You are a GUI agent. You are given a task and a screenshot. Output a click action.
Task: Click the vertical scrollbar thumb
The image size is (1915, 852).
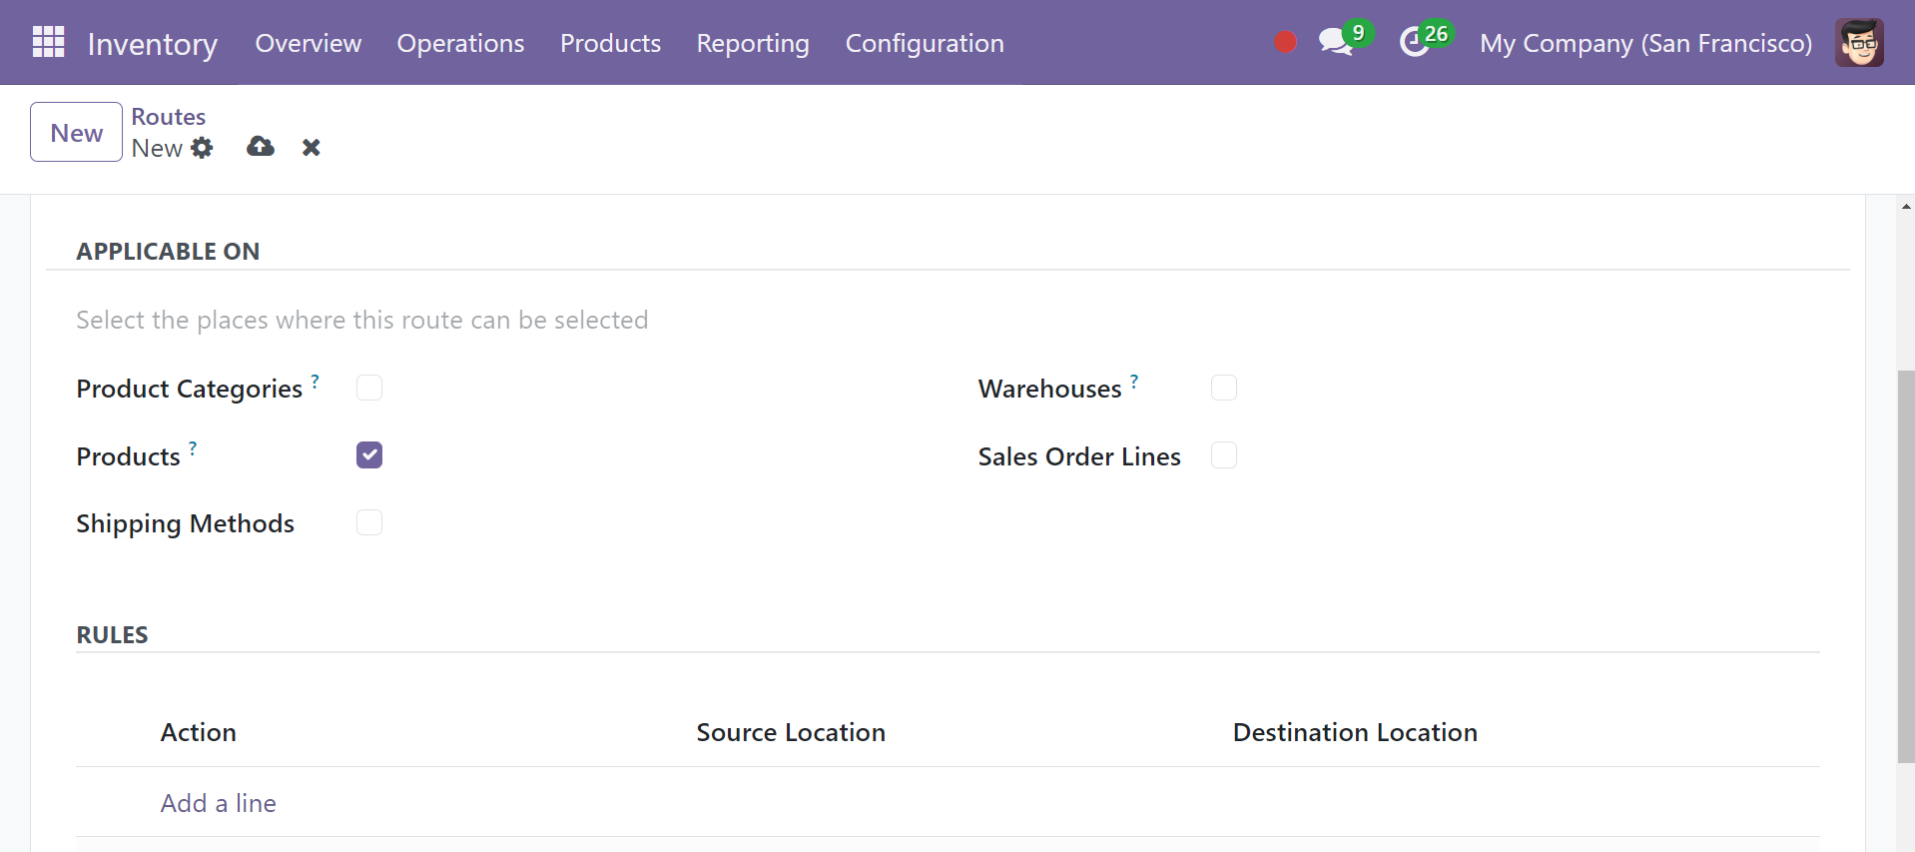(x=1906, y=566)
